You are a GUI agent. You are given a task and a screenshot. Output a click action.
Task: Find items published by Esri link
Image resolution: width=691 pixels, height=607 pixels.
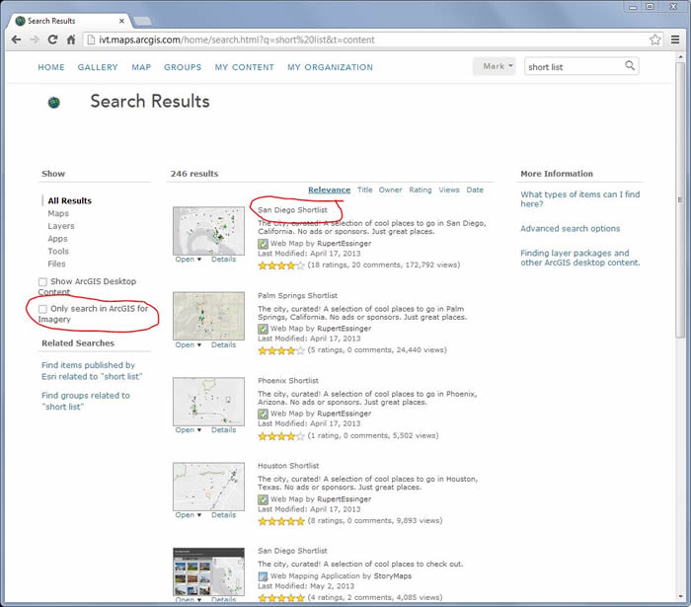click(x=92, y=371)
